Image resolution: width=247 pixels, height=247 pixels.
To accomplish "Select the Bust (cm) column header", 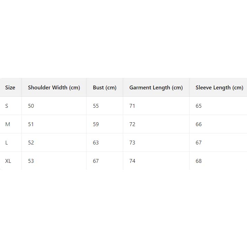I will coord(104,88).
